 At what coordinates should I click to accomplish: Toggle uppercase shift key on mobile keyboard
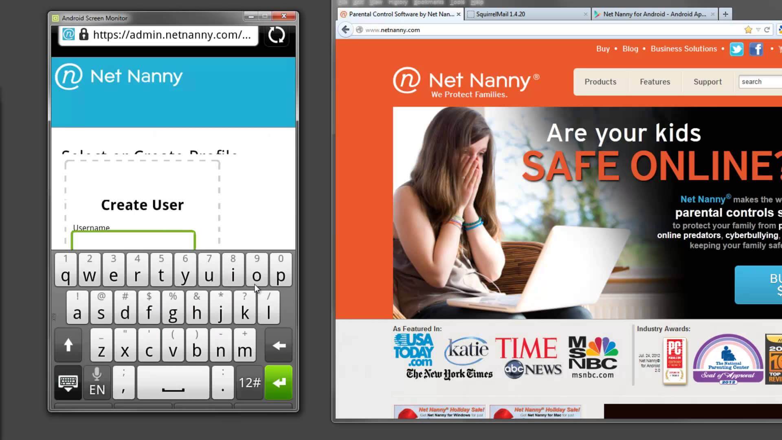pyautogui.click(x=69, y=344)
